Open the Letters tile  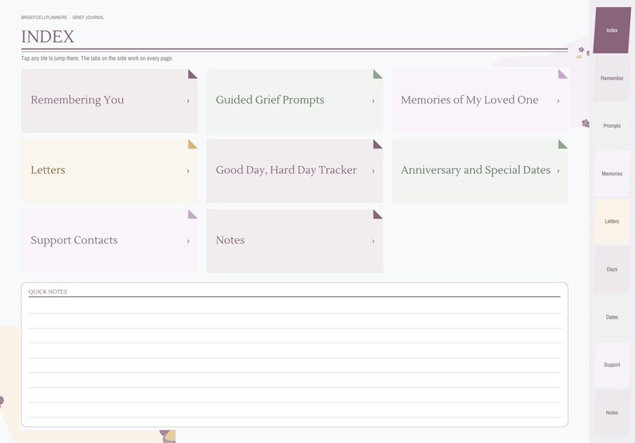coord(110,171)
